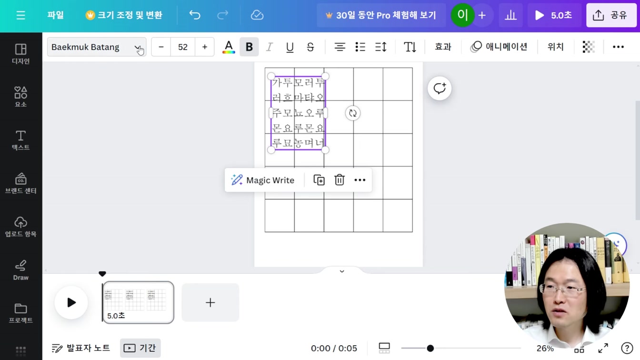Open 효과 effects panel

point(443,47)
